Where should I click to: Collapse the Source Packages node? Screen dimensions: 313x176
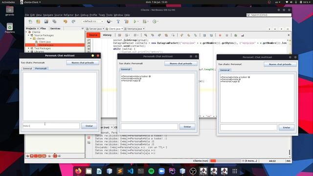29,35
